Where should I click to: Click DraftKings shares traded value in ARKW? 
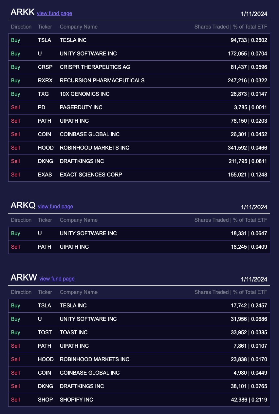[x=249, y=386]
